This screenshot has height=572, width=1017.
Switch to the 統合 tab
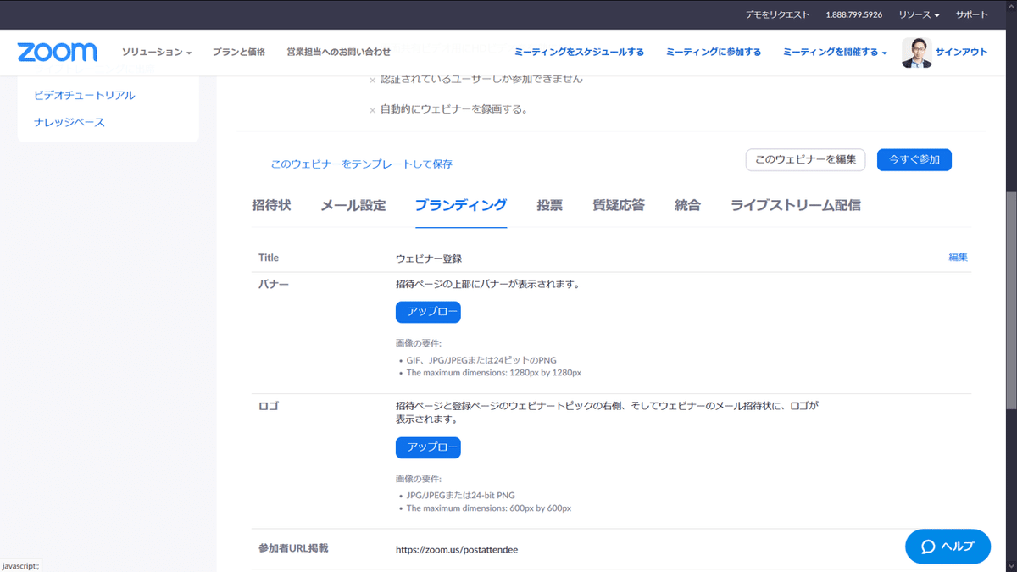coord(687,205)
